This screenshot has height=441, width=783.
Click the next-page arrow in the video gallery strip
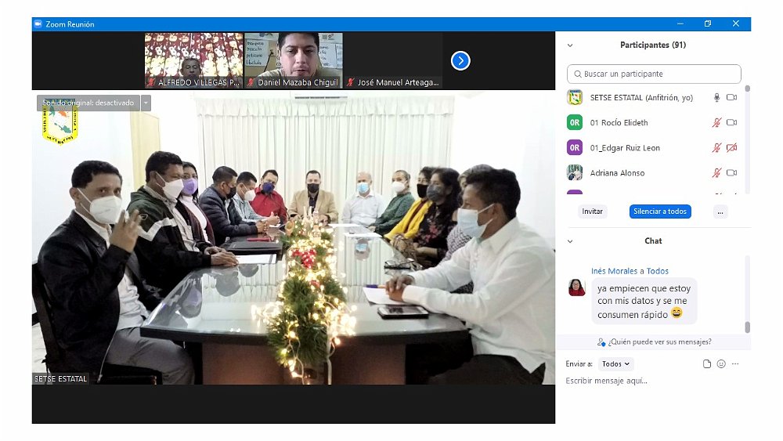pos(460,60)
